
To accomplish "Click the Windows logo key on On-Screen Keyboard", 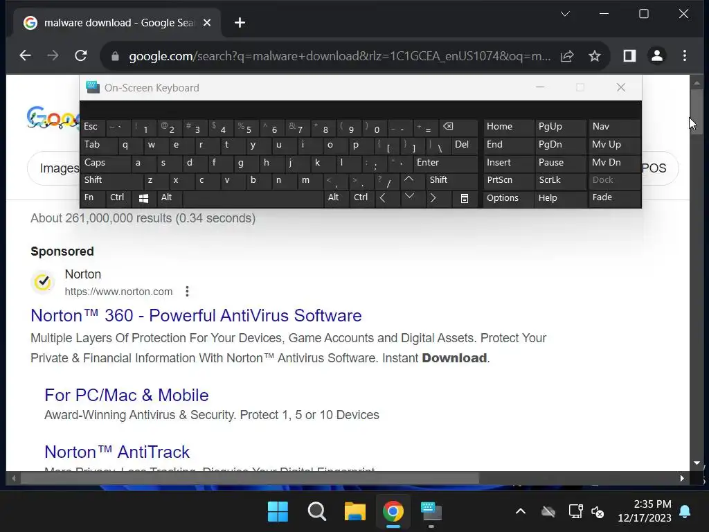I will point(143,198).
